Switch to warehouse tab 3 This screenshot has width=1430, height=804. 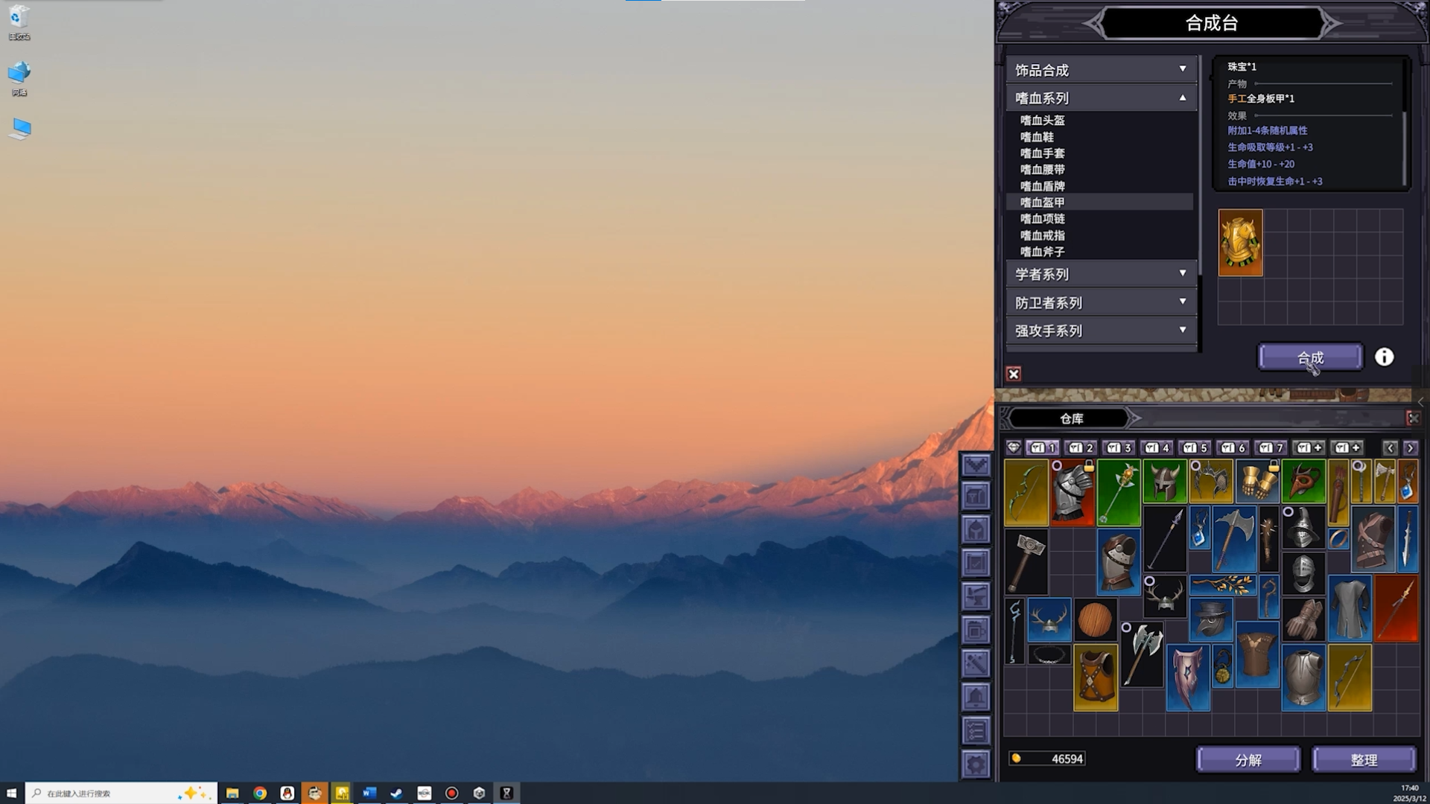(x=1119, y=447)
